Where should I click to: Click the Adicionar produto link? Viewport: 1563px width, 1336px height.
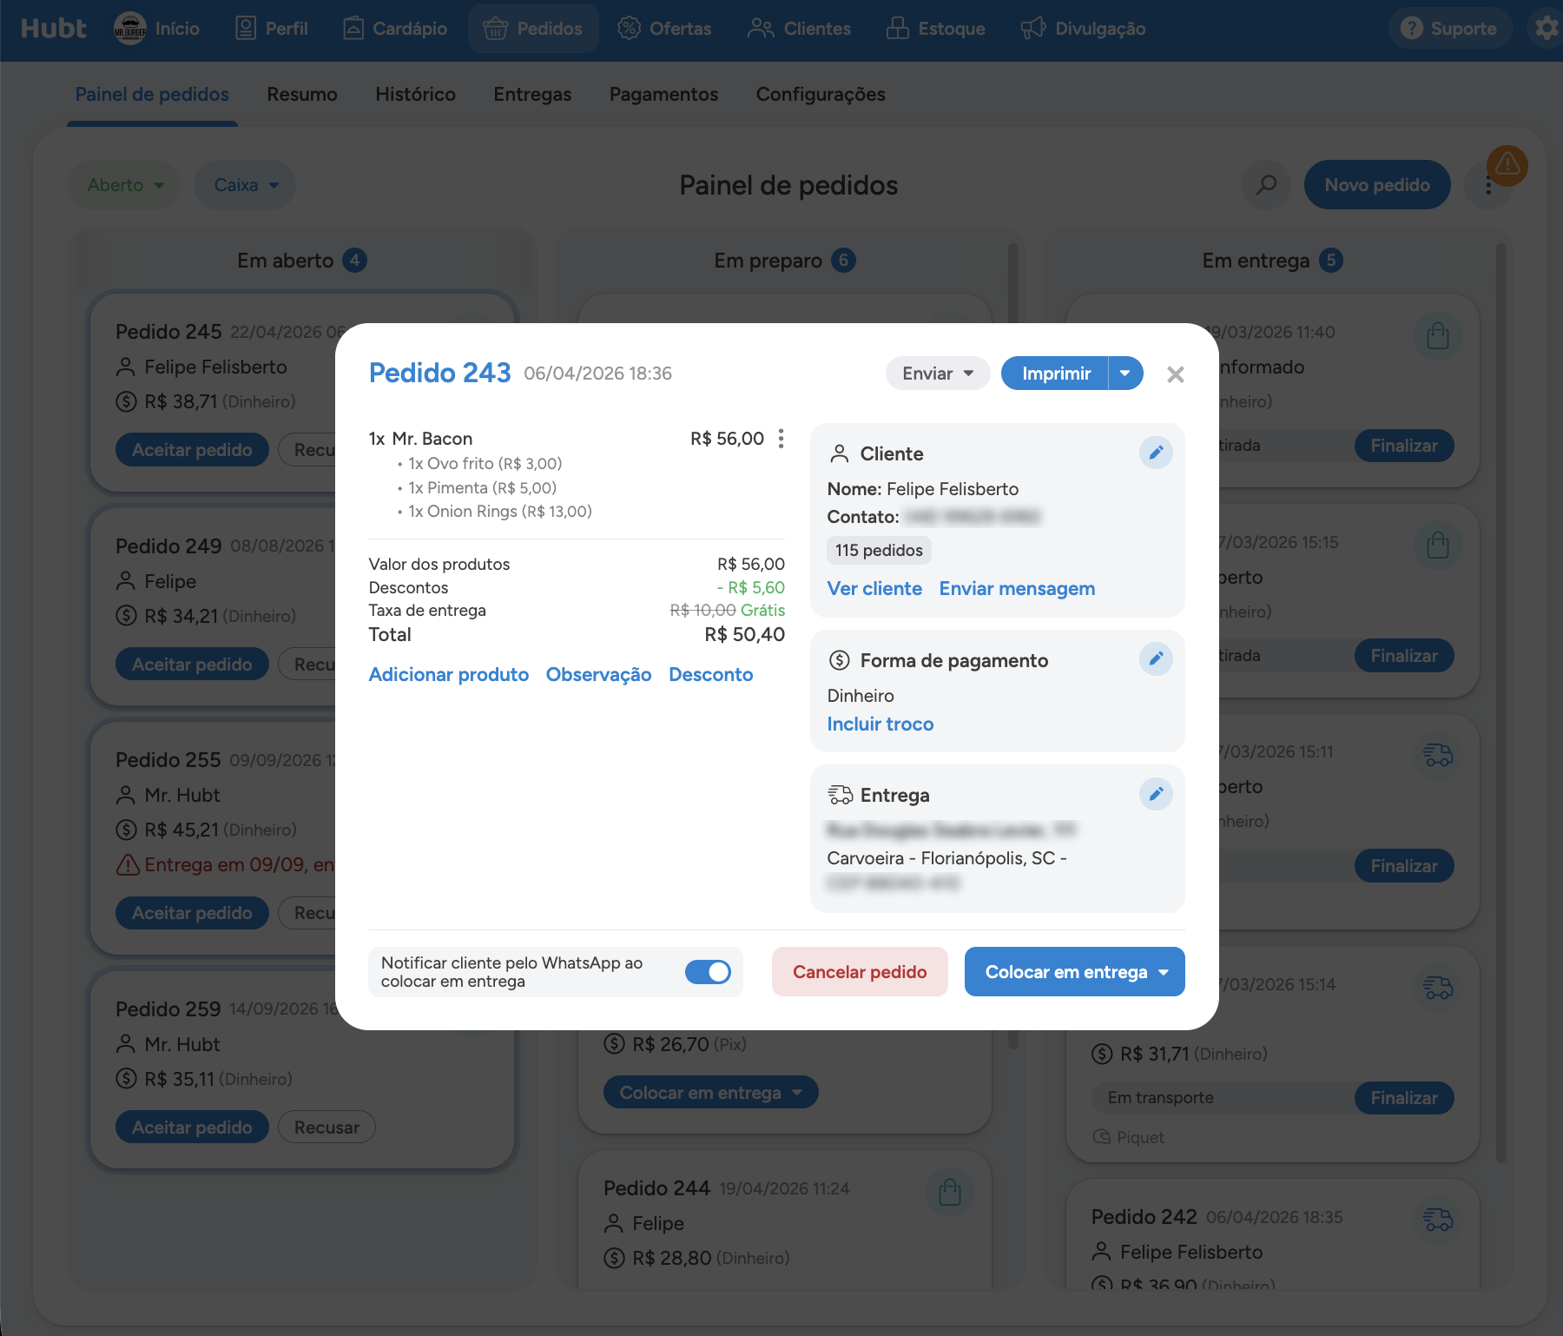449,675
